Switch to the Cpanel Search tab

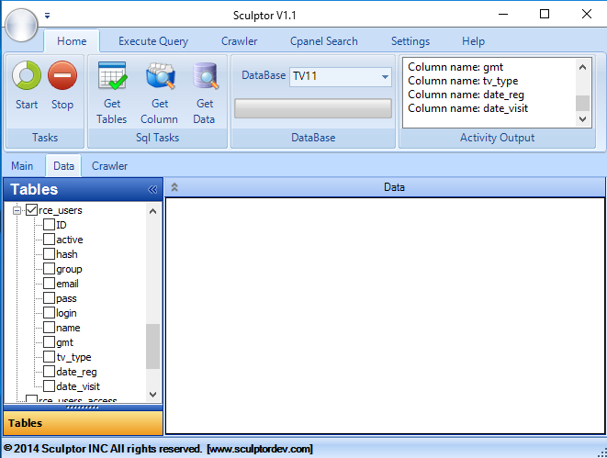(x=323, y=41)
